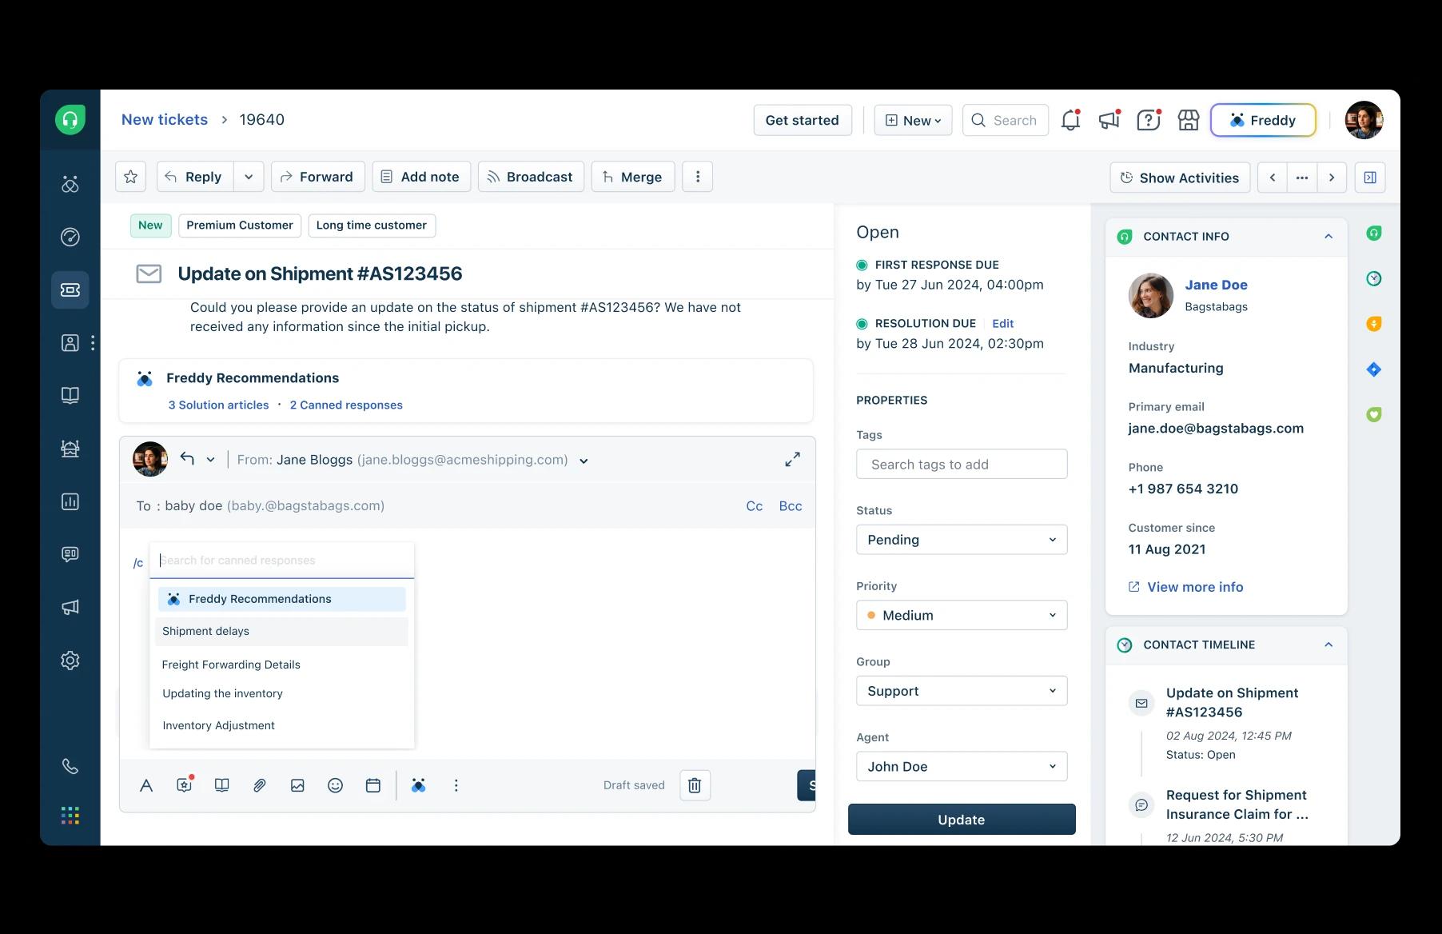Open the Priority dropdown showing Medium
Screen dimensions: 1442x934
962,615
